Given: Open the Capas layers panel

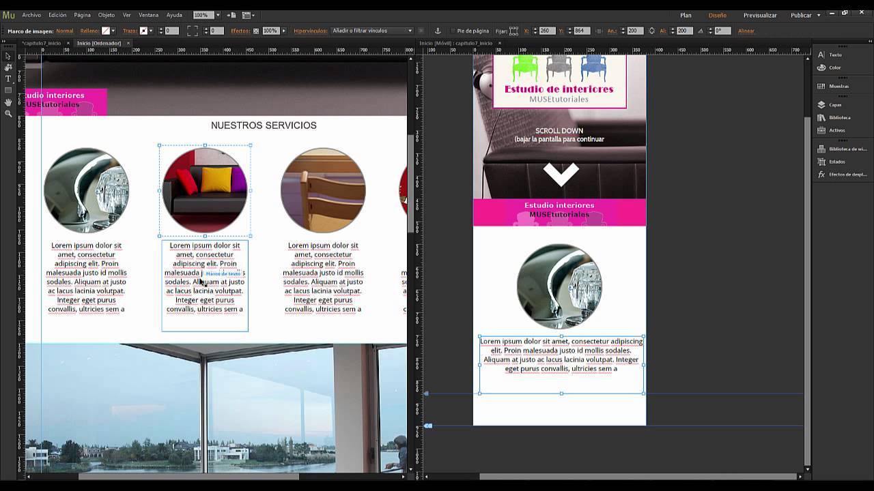Looking at the screenshot, I should (x=834, y=105).
